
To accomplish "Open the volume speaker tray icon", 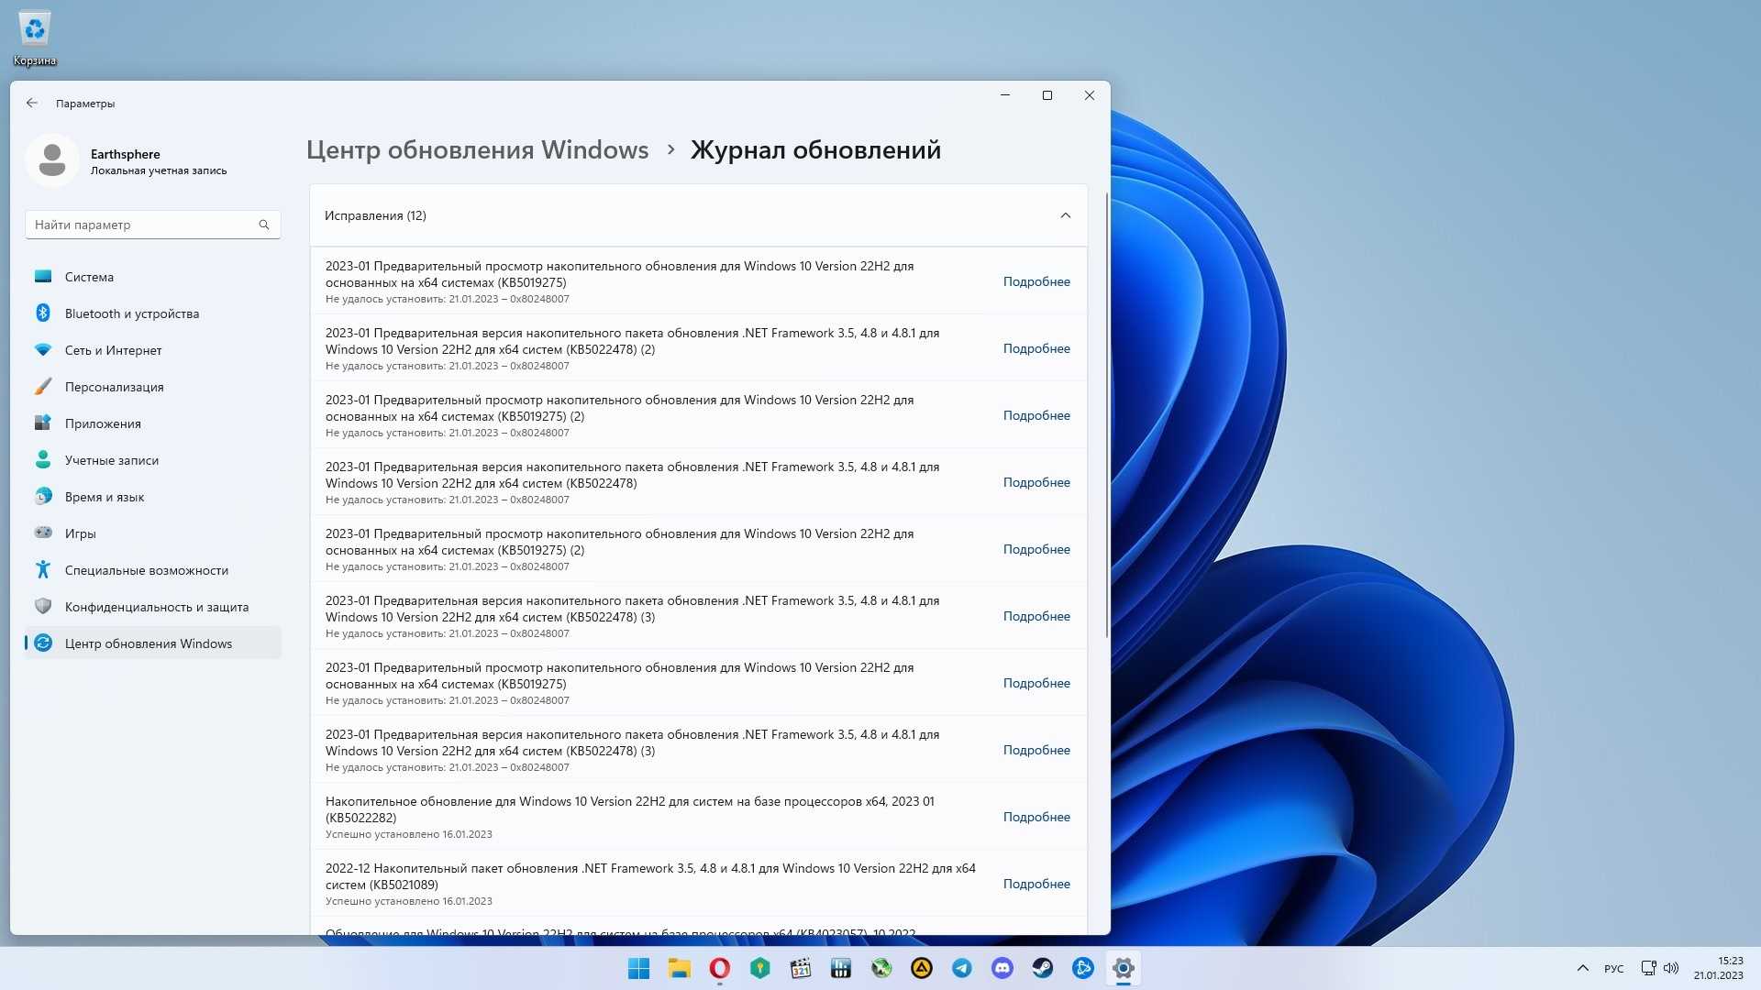I will point(1671,968).
